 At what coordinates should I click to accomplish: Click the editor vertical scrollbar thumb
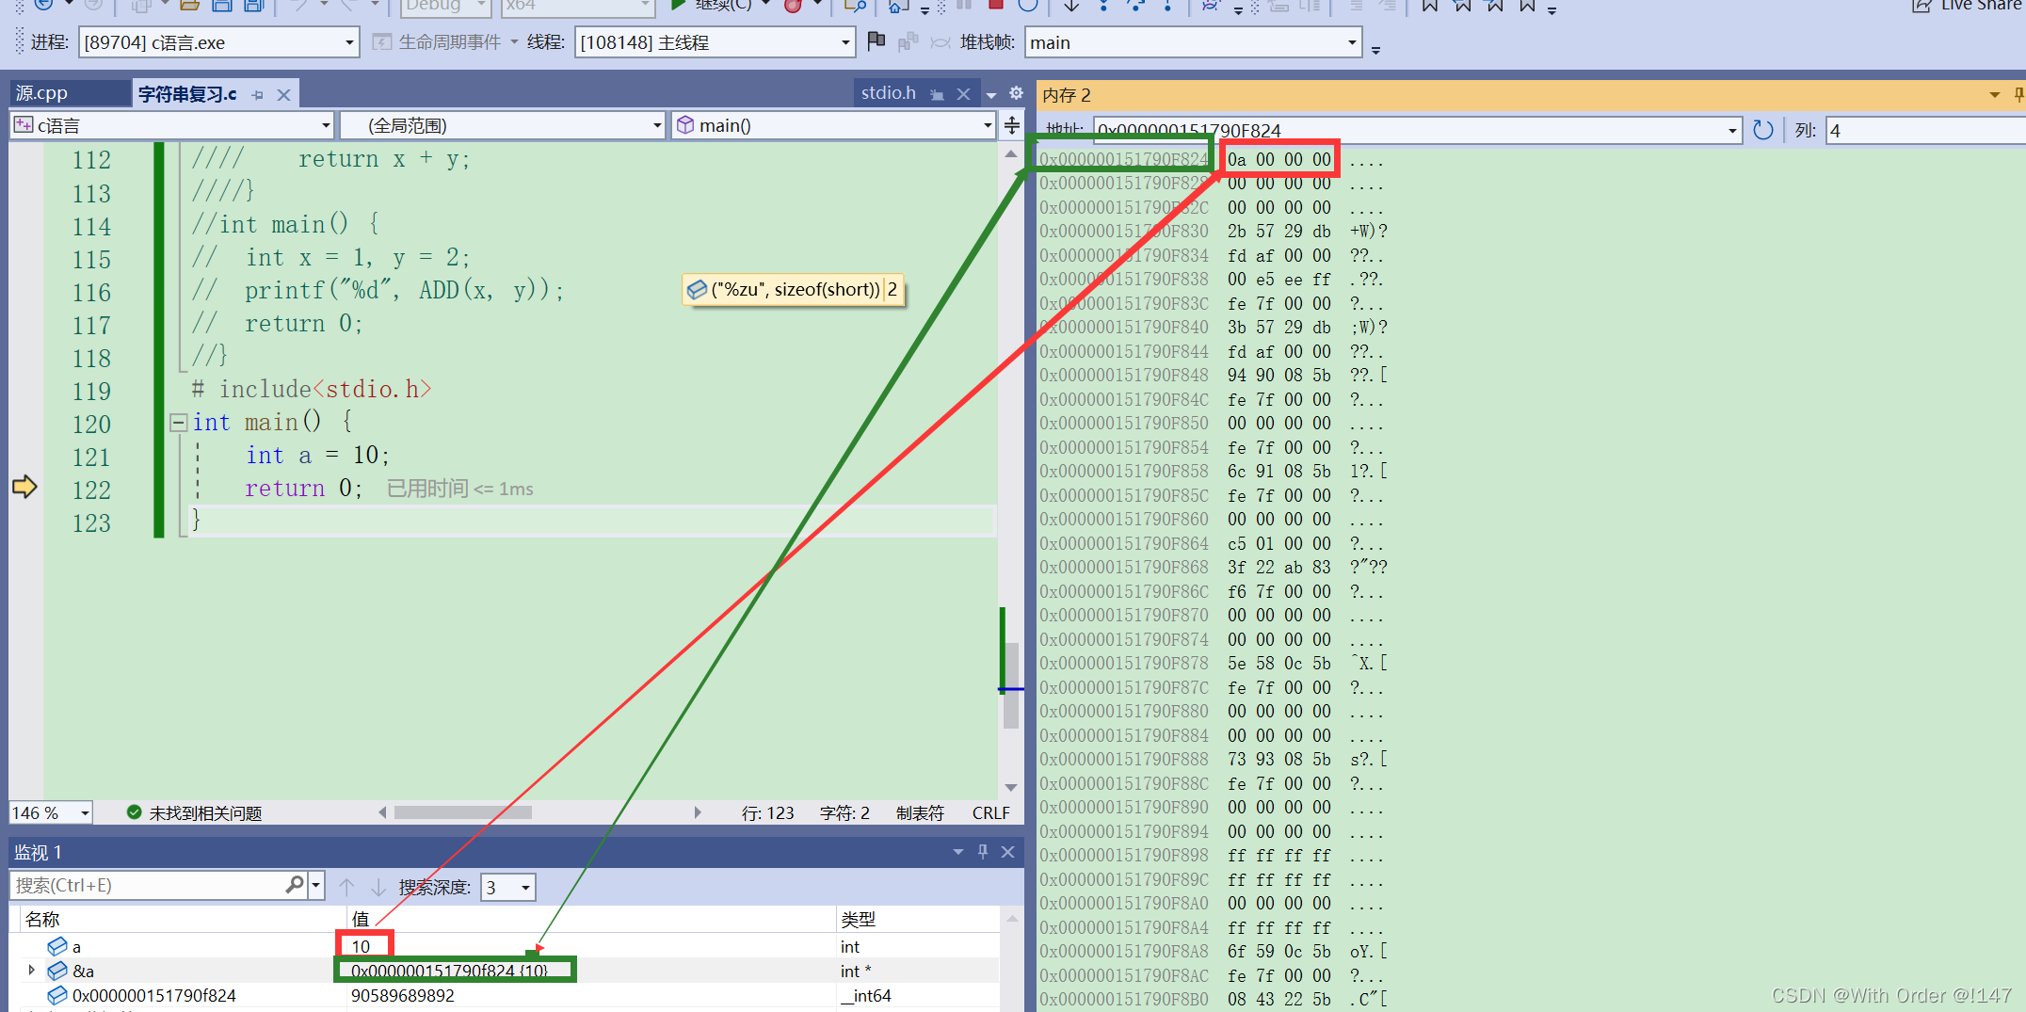(1011, 684)
